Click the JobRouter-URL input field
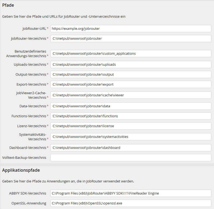The width and height of the screenshot is (214, 209). click(131, 28)
